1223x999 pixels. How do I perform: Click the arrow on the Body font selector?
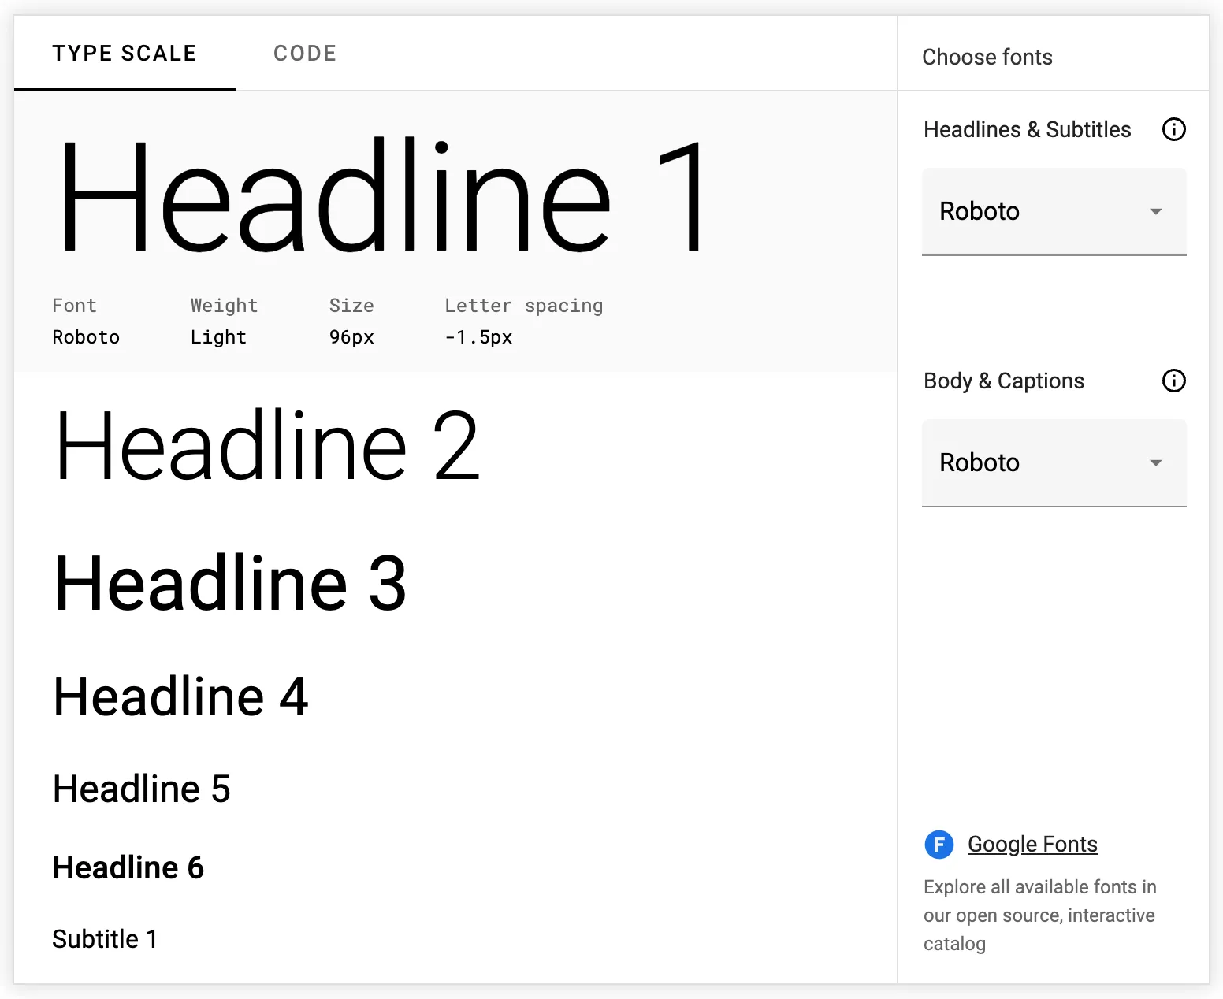click(x=1155, y=462)
